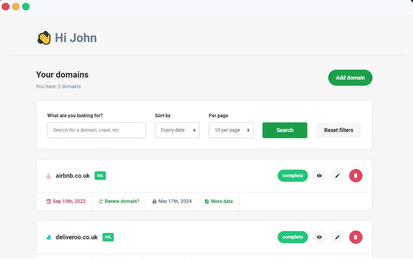Screen dimensions: 413x259
Task: Click the Mar 17th, 2024 SSL date
Action: (x=175, y=201)
